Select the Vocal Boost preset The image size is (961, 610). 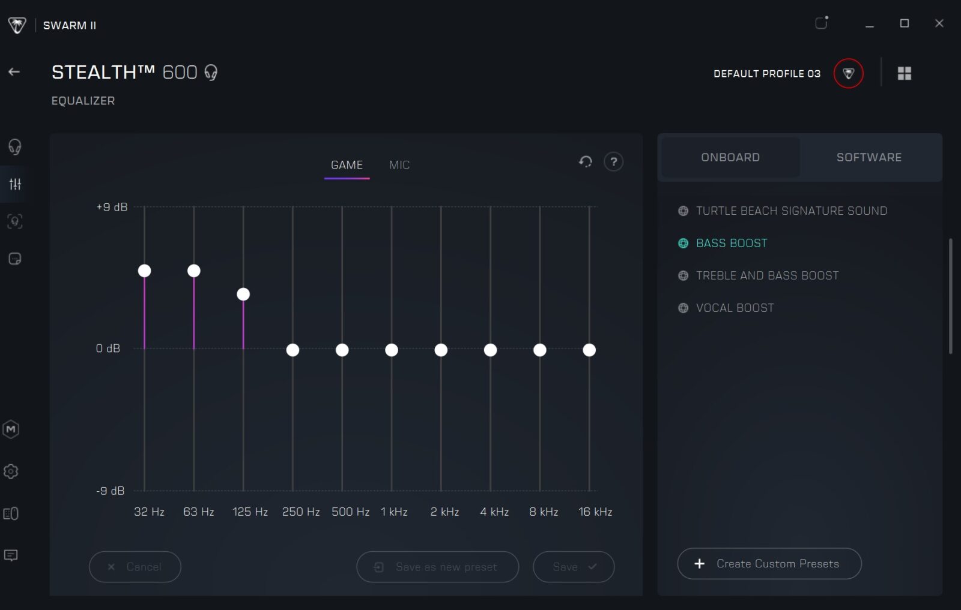pos(734,308)
